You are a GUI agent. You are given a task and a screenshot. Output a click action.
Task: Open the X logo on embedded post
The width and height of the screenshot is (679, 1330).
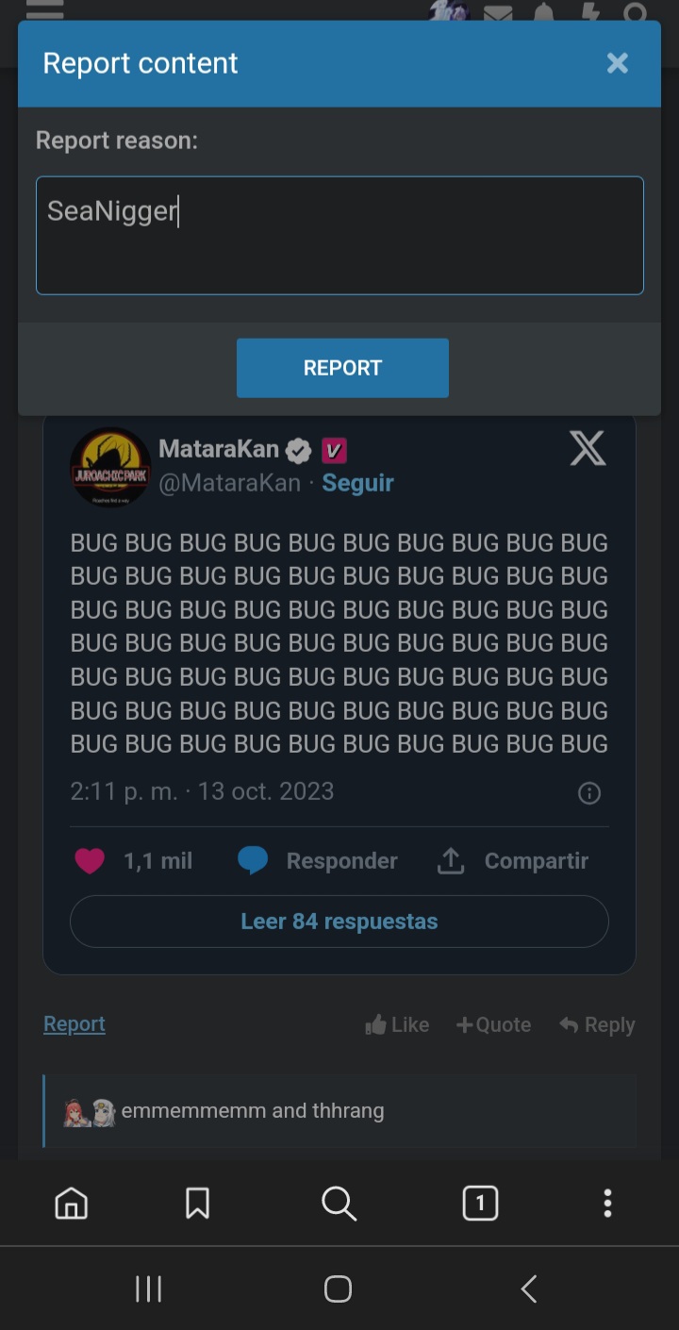pos(588,449)
